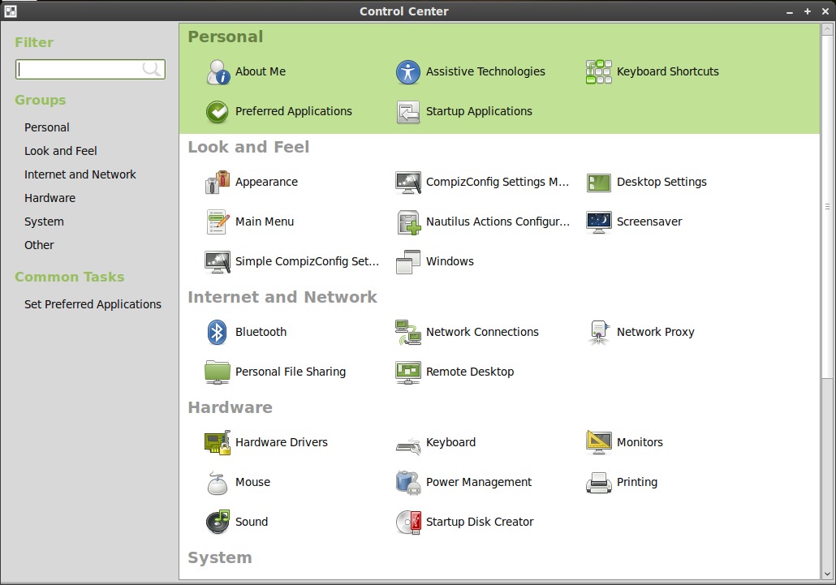Open the About Me icon
This screenshot has height=585, width=836.
(218, 72)
